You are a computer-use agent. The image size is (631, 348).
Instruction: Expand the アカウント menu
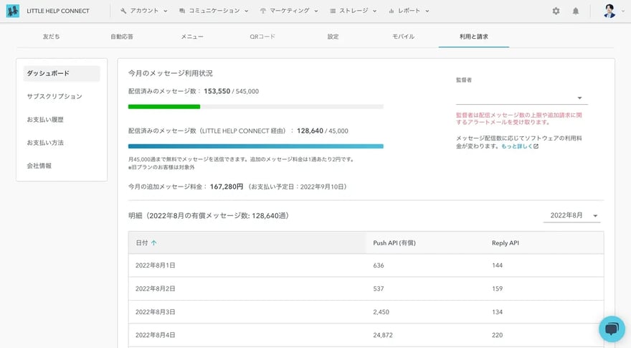(x=143, y=11)
